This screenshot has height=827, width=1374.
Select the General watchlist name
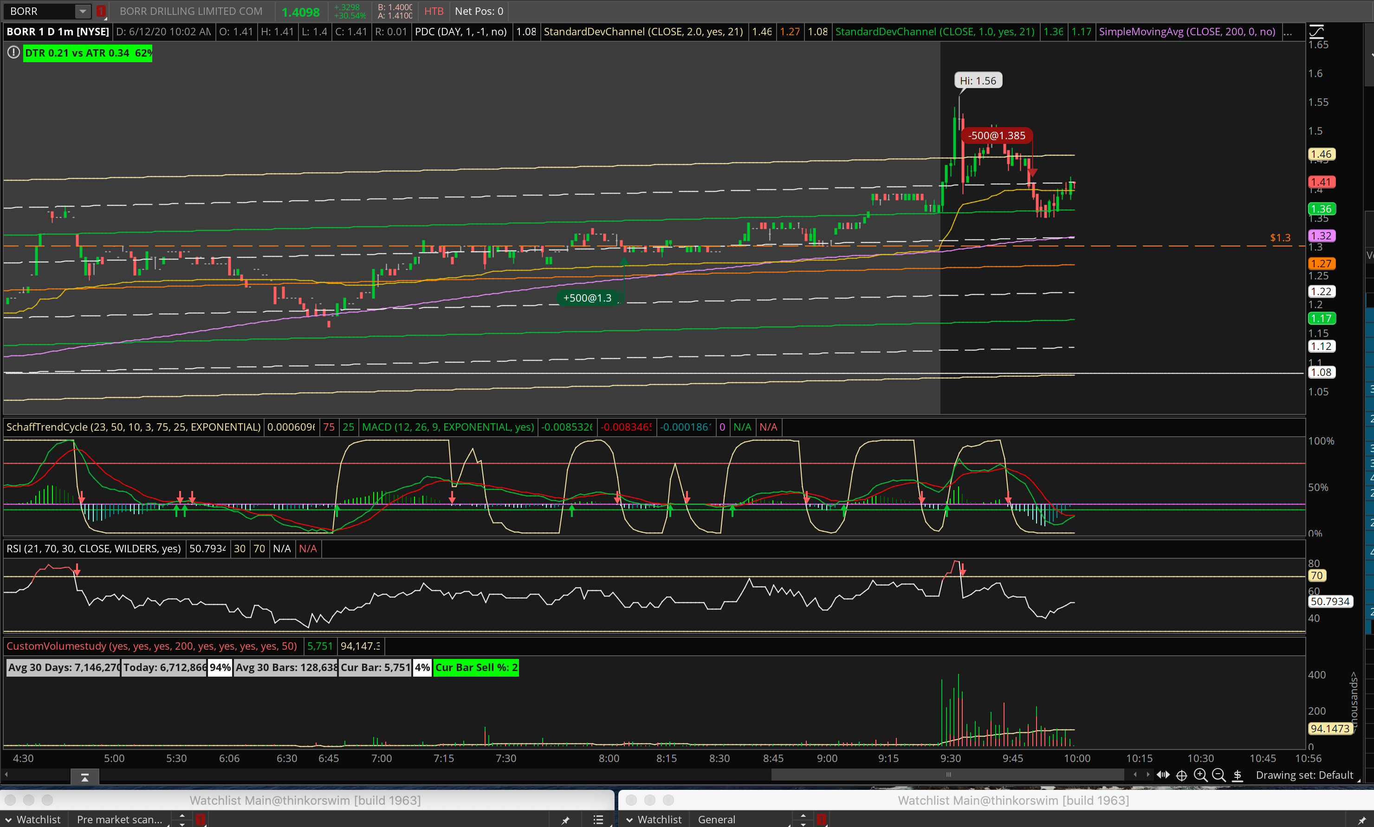pyautogui.click(x=716, y=819)
